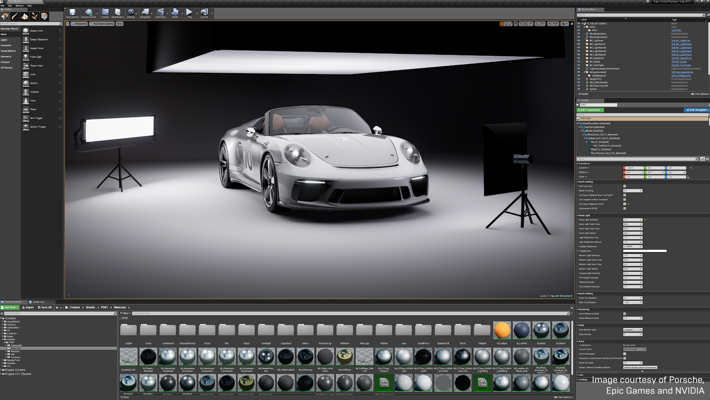This screenshot has width=710, height=400.
Task: Enable the Fuel Cap One checkbox
Action: click(x=624, y=186)
